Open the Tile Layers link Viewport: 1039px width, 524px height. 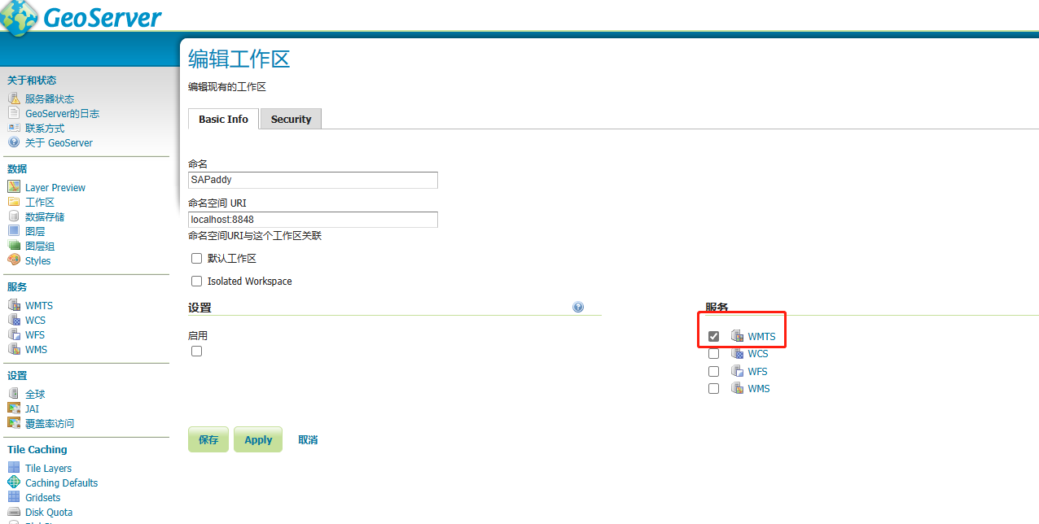pos(48,468)
